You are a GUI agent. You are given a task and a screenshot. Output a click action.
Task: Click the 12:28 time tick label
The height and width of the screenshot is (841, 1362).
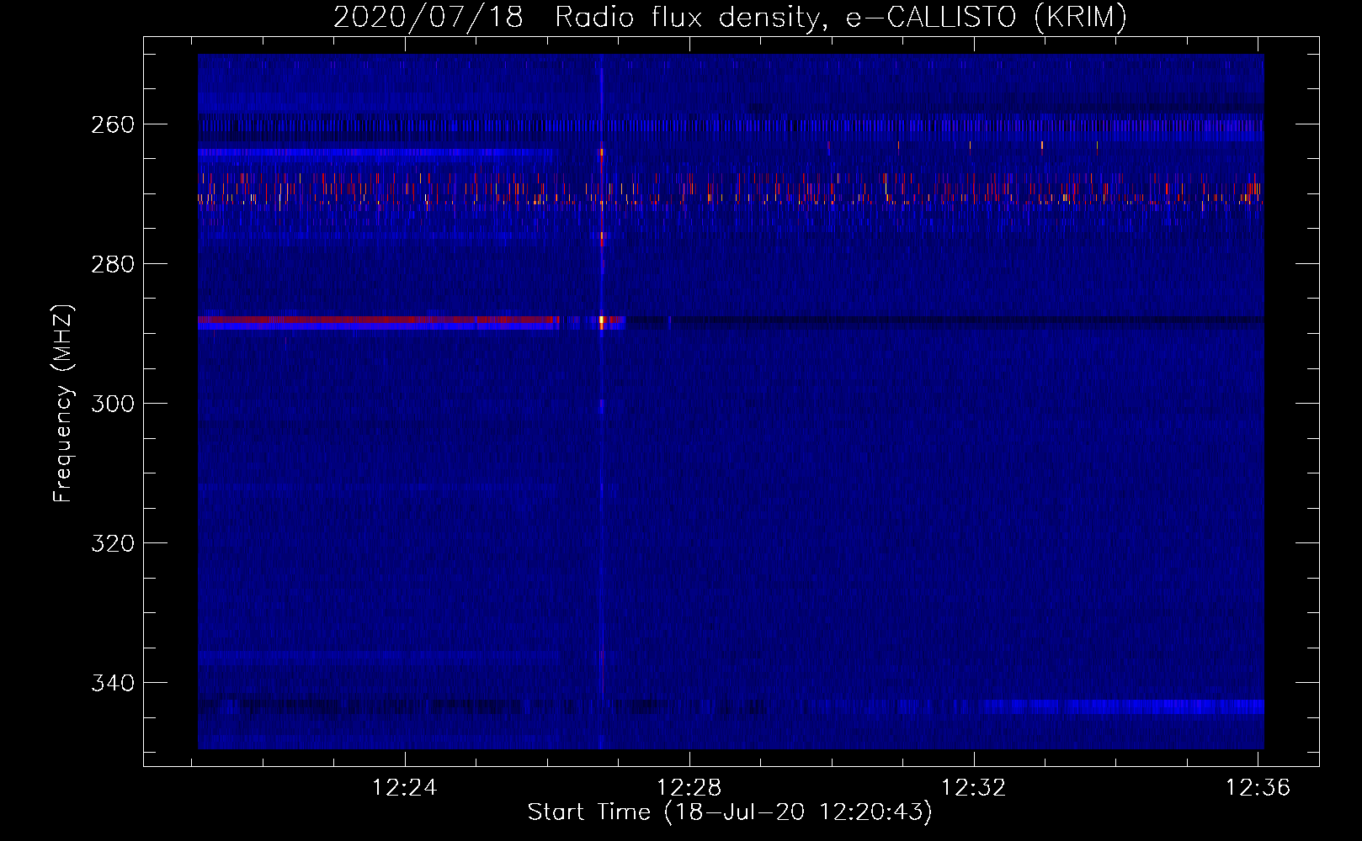[689, 788]
